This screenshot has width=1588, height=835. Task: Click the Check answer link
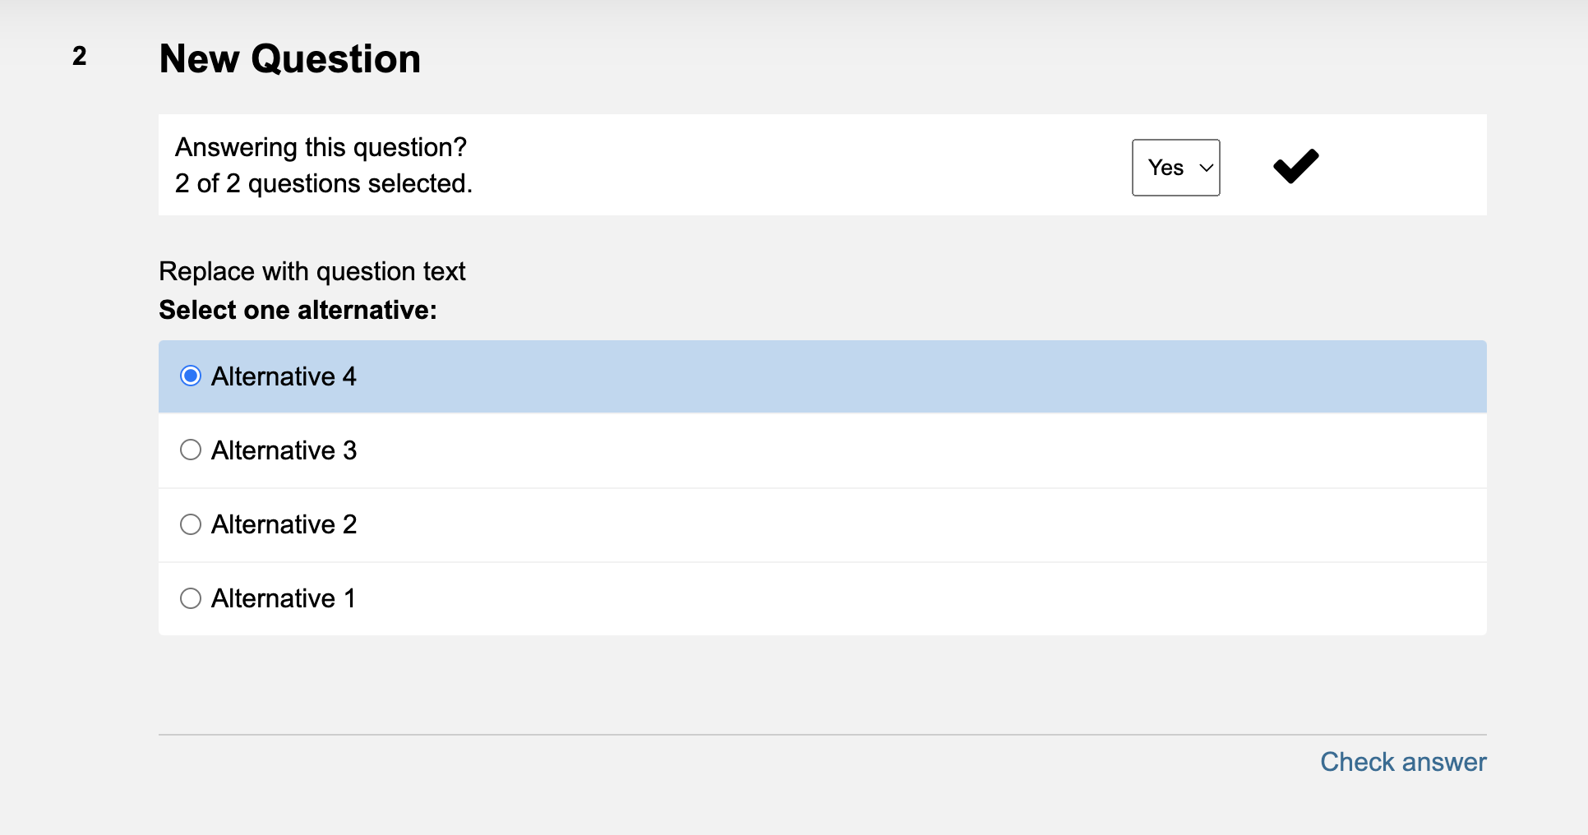(1403, 762)
